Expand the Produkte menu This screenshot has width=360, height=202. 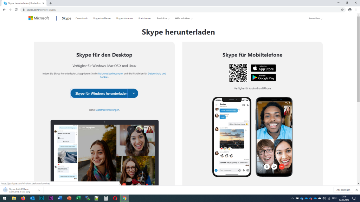163,19
